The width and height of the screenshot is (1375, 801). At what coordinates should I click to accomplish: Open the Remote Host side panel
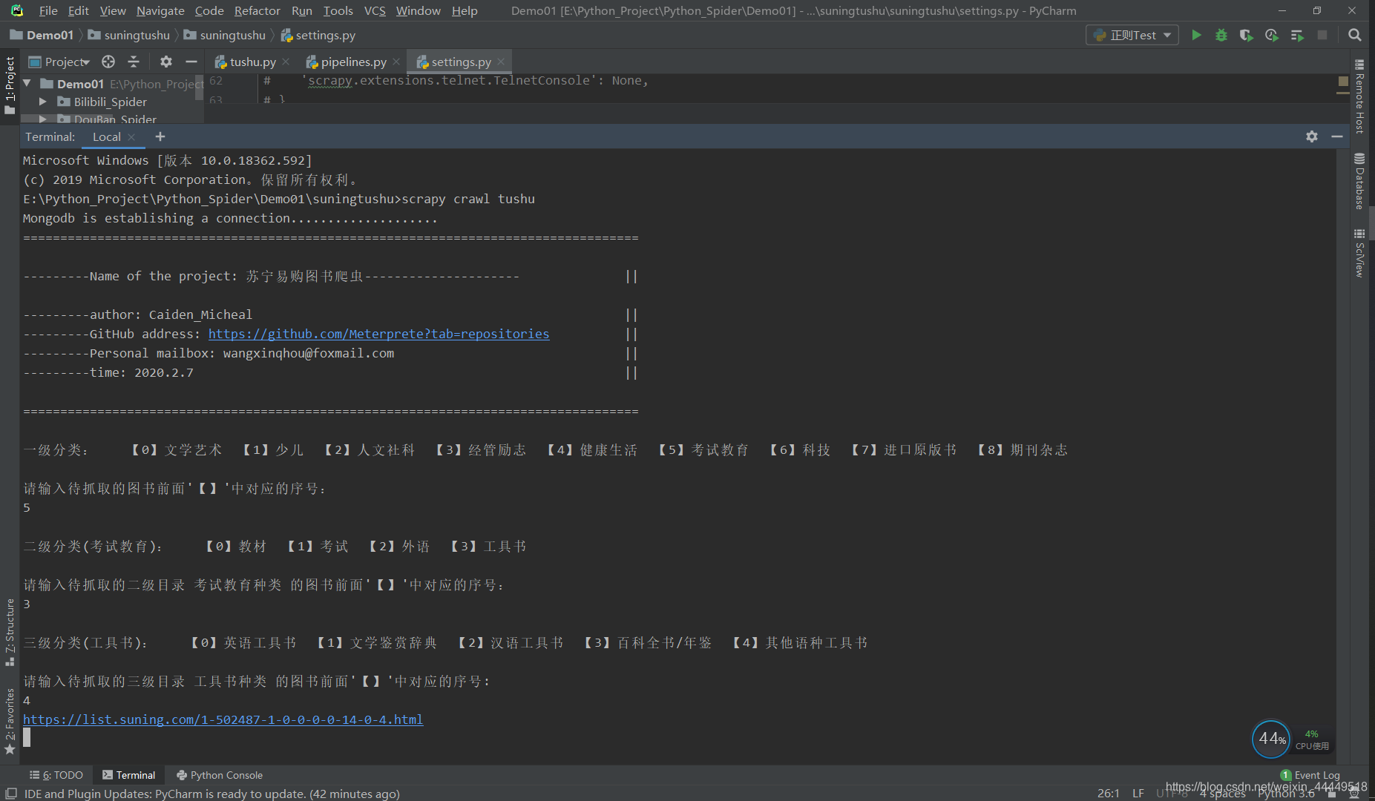[1359, 96]
